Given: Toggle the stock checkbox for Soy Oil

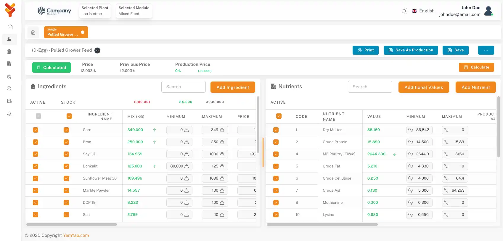Looking at the screenshot, I should coord(66,154).
